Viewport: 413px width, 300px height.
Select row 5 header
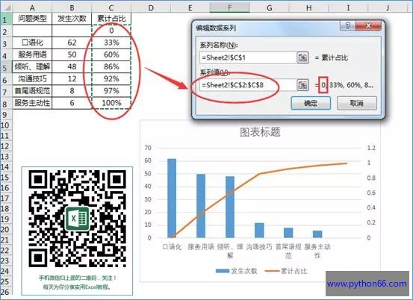5,67
